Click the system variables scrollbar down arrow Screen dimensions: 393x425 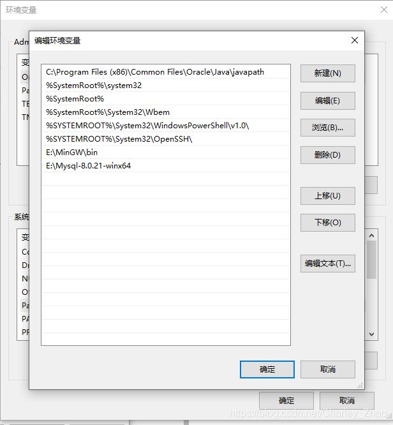pyautogui.click(x=371, y=334)
